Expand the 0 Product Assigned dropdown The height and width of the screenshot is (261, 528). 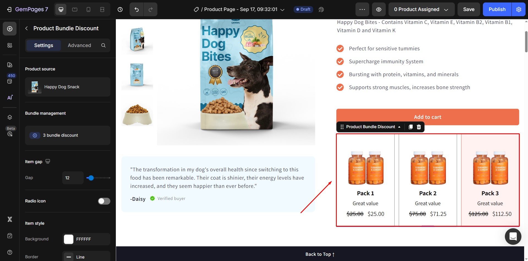coord(421,10)
